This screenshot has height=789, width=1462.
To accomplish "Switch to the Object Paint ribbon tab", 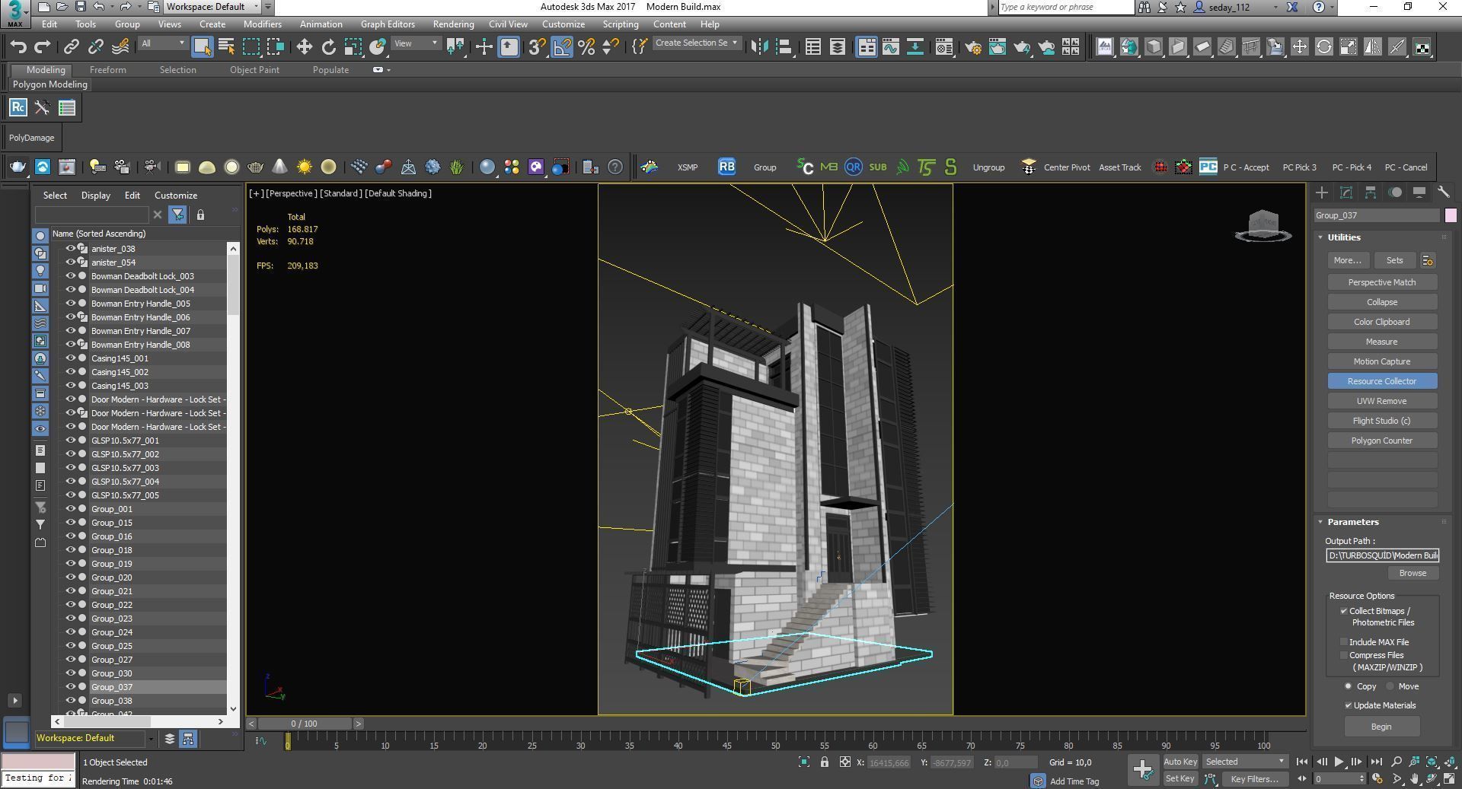I will click(x=254, y=69).
